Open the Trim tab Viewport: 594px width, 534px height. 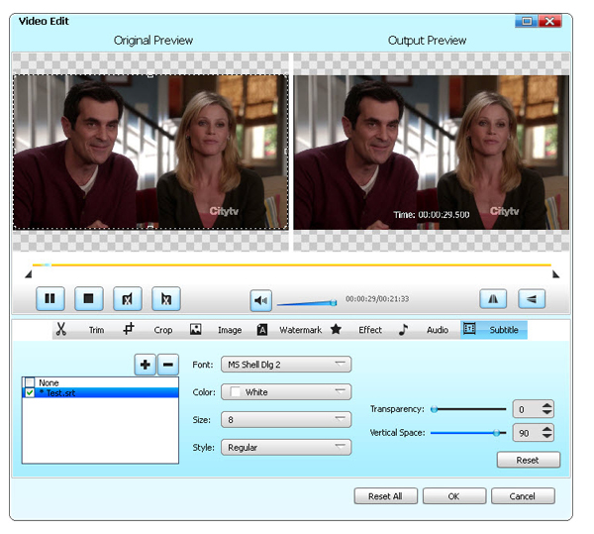coord(96,330)
